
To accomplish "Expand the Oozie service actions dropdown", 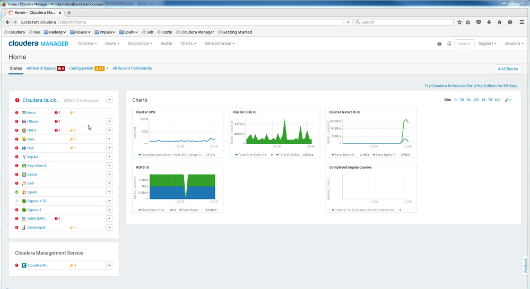I will pos(109,174).
